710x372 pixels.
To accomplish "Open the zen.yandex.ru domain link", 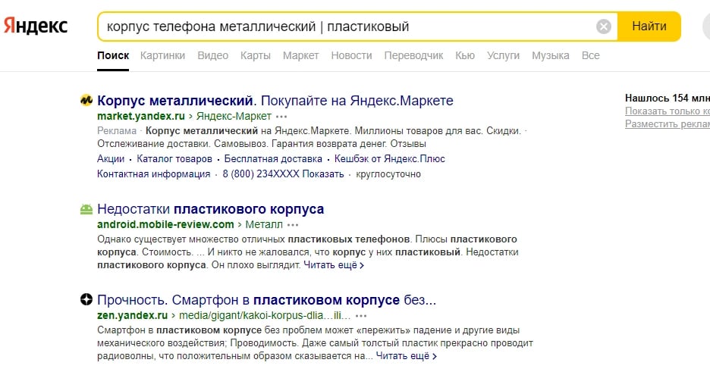I will coord(132,315).
